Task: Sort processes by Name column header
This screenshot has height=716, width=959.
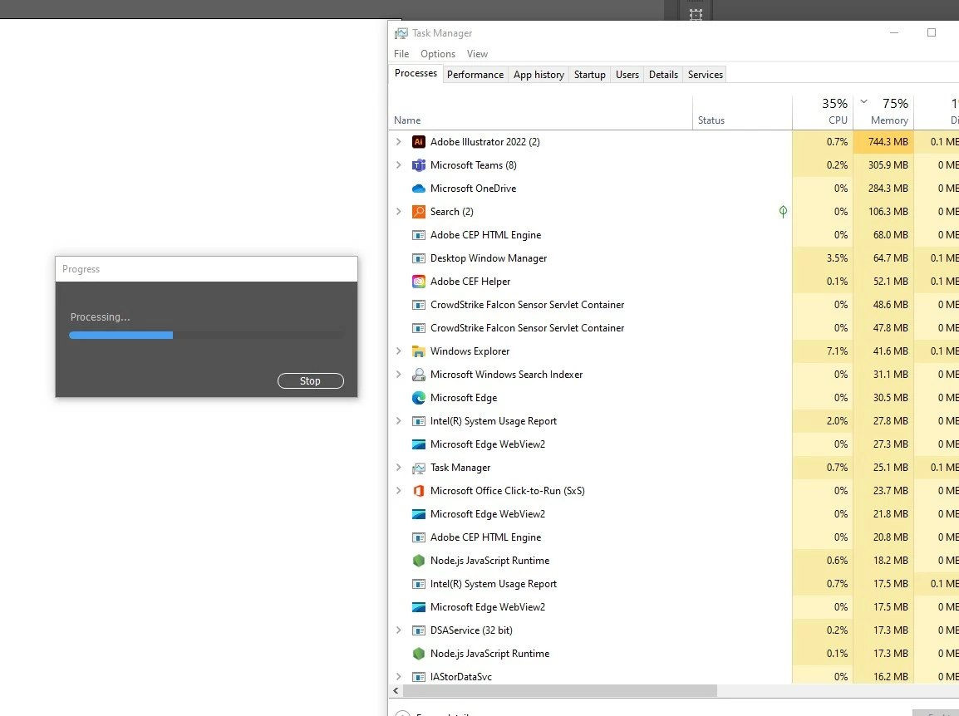Action: pos(541,112)
